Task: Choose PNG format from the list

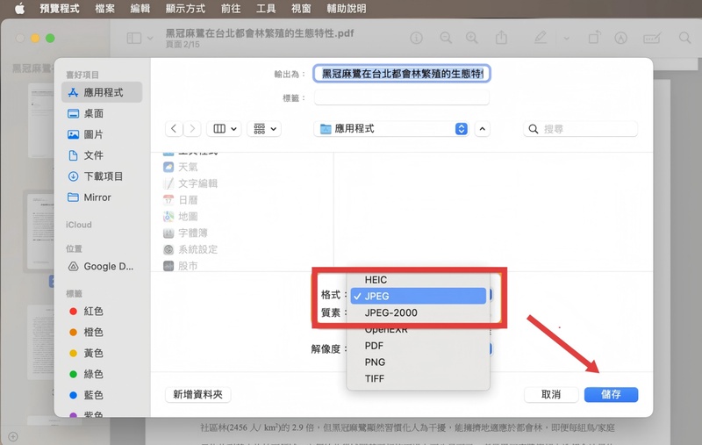Action: [x=375, y=362]
